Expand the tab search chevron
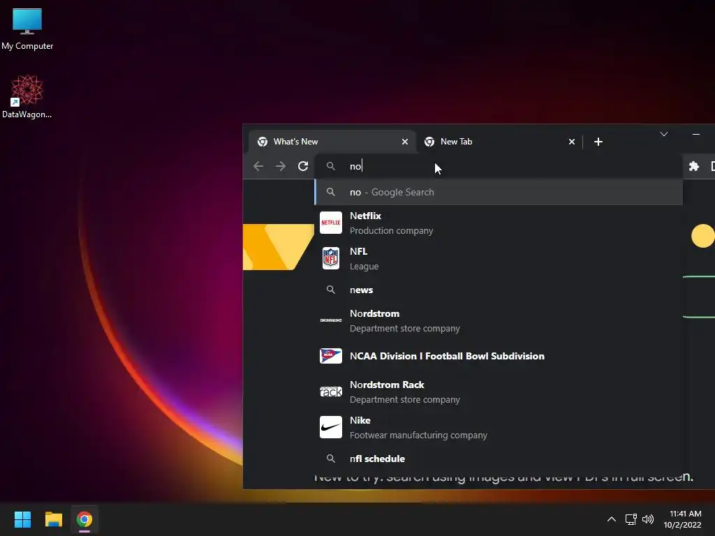 click(x=664, y=134)
